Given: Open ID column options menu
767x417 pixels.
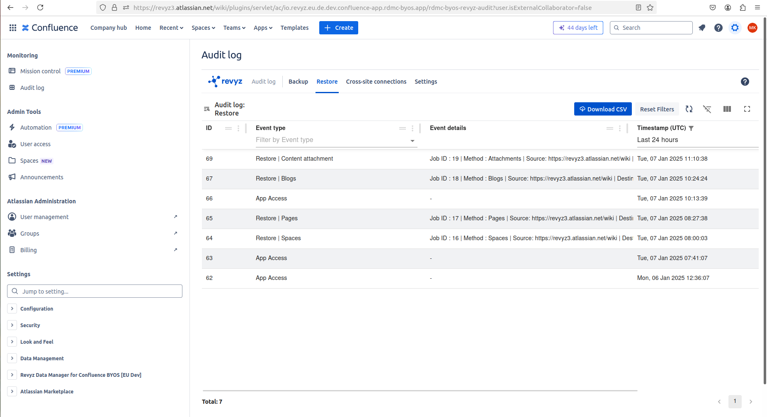Looking at the screenshot, I should coord(238,128).
